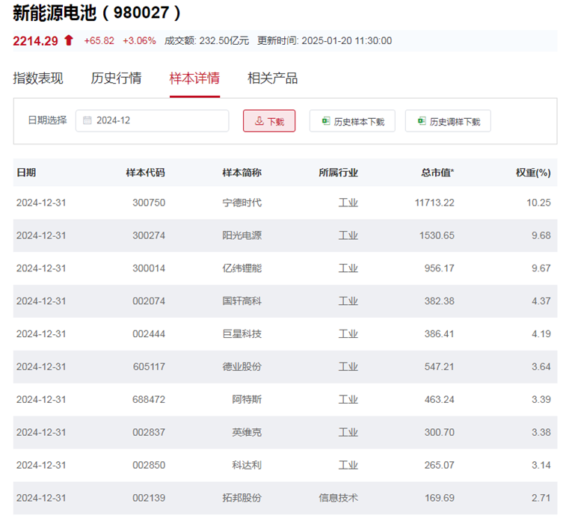Go to the 相关产品 tab
Viewport: 563px width, 518px height.
coord(272,78)
